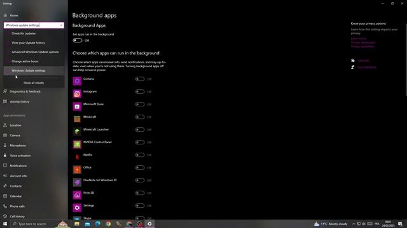Click the taskbar Type here to search box
This screenshot has width=407, height=228.
[x=32, y=224]
